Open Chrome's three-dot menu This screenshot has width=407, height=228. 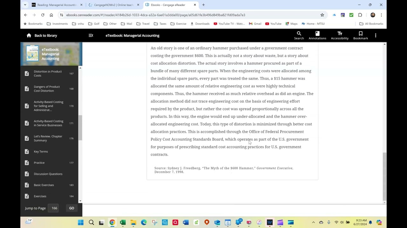point(381,15)
